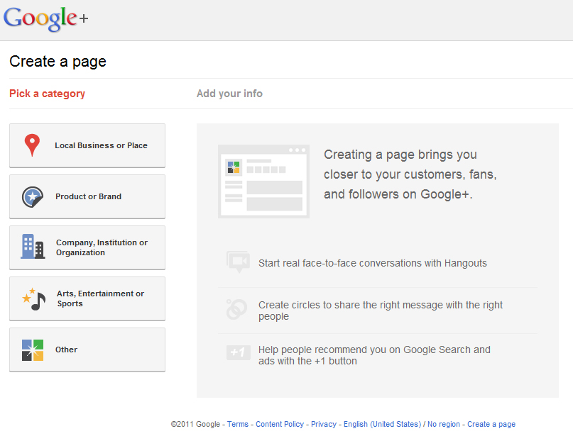Click the Product or Brand star badge icon

[x=33, y=197]
